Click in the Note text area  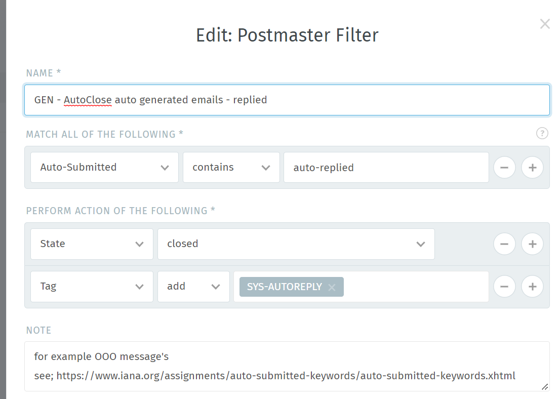(x=287, y=366)
